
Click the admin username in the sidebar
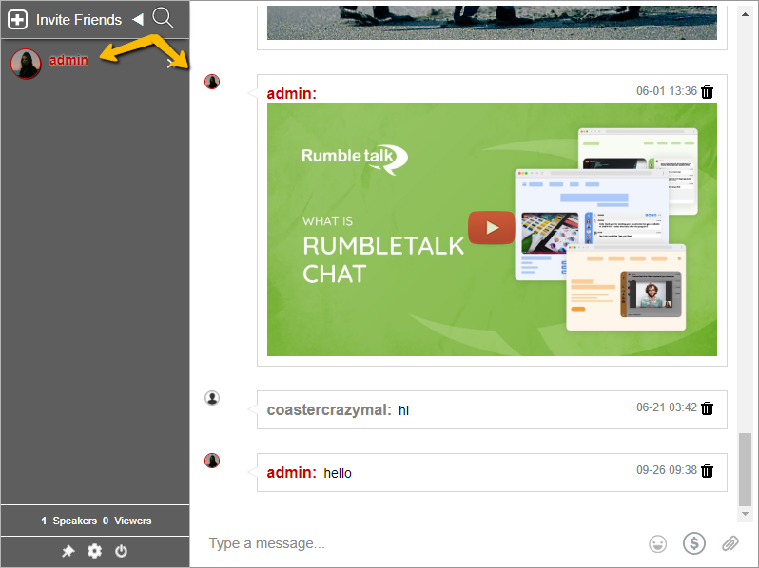(x=68, y=60)
